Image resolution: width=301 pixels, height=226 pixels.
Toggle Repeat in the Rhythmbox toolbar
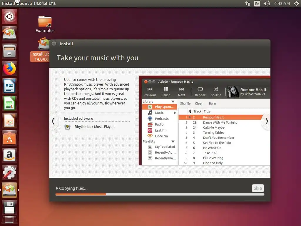click(x=200, y=92)
